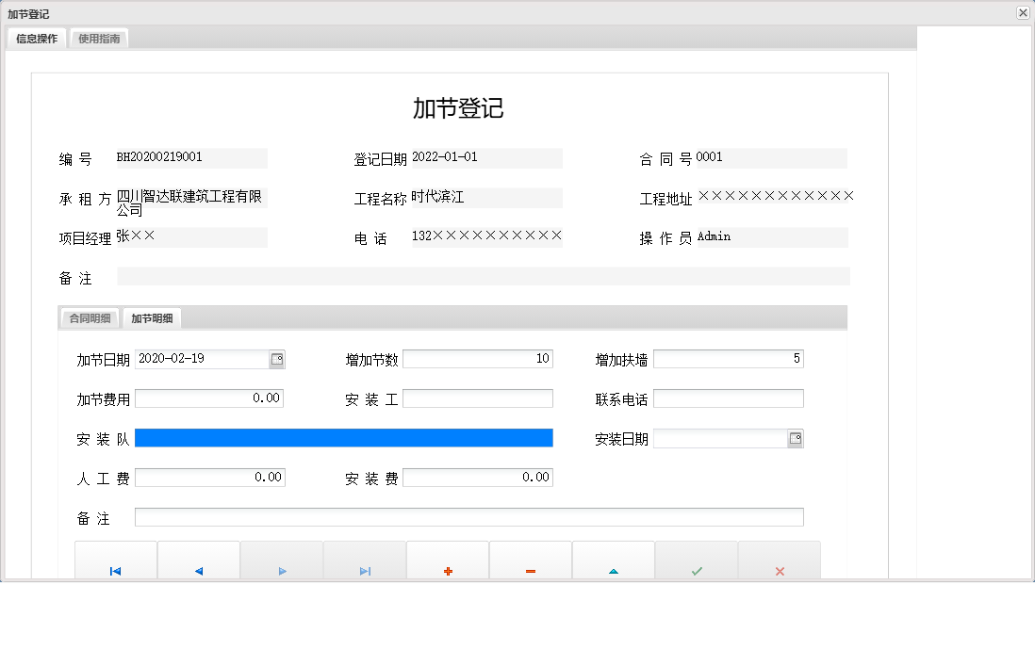
Task: Open the 安装日期 date picker calendar
Action: (x=797, y=438)
